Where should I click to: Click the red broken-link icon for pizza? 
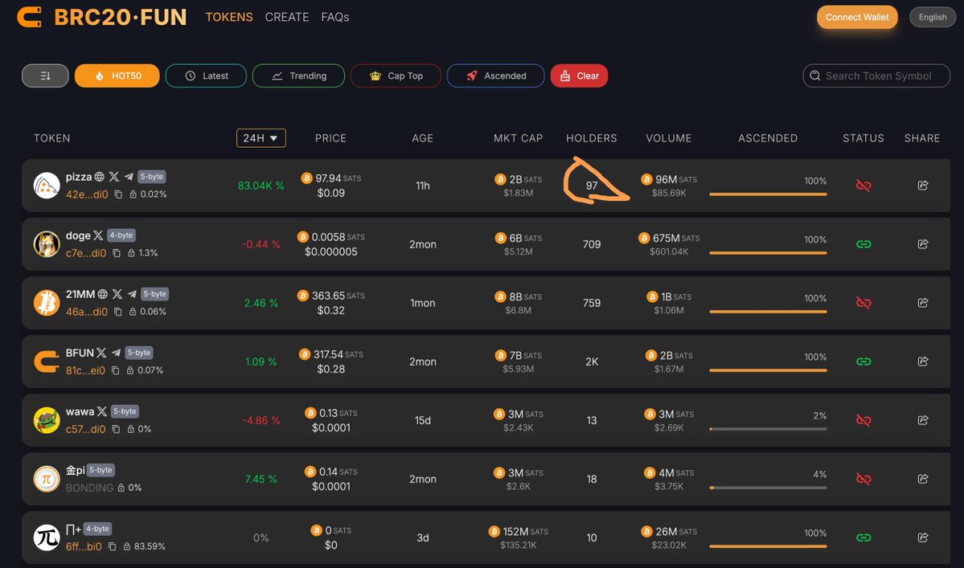pos(863,185)
